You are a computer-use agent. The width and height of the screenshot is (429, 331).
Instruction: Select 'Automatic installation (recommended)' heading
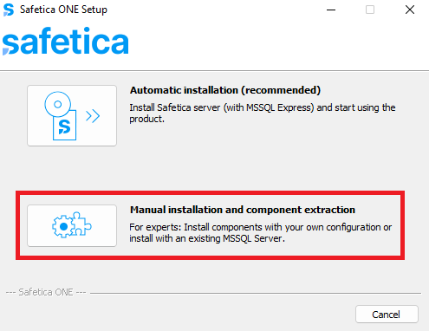coord(225,90)
